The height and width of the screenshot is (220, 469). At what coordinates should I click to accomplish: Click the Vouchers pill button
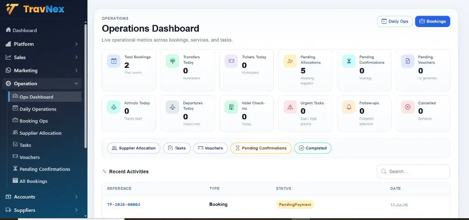tap(210, 148)
